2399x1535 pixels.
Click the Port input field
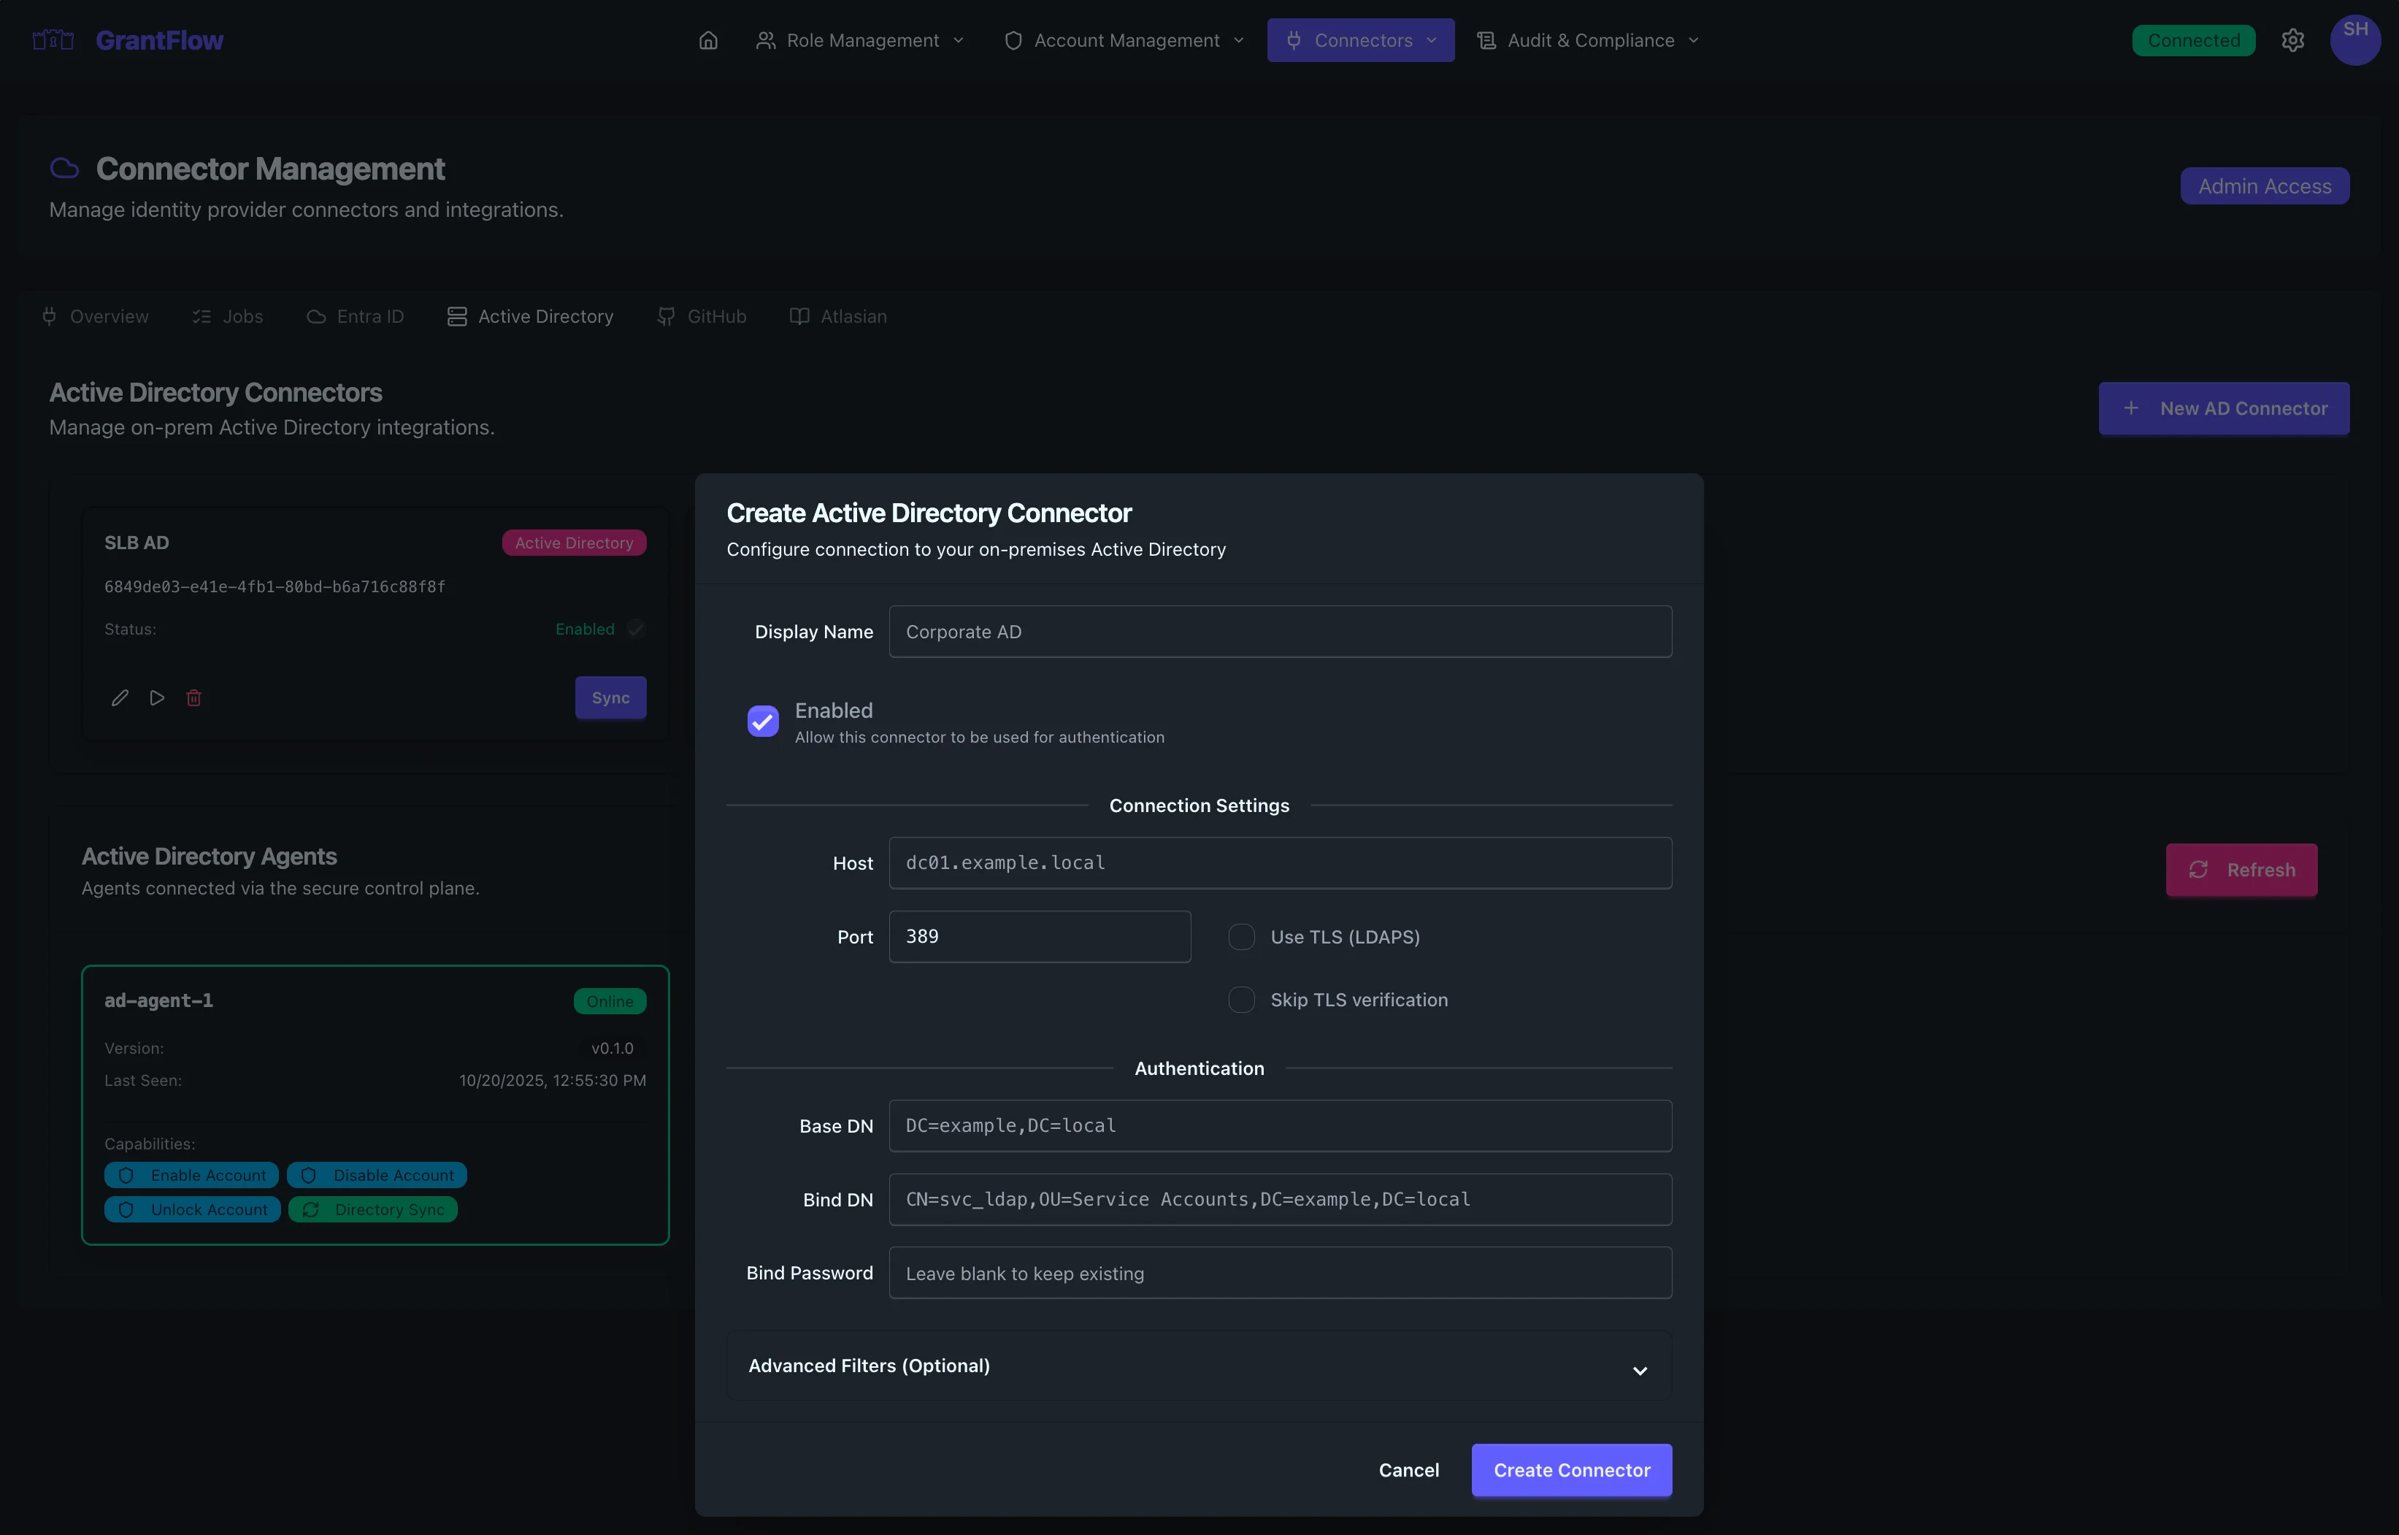tap(1039, 936)
